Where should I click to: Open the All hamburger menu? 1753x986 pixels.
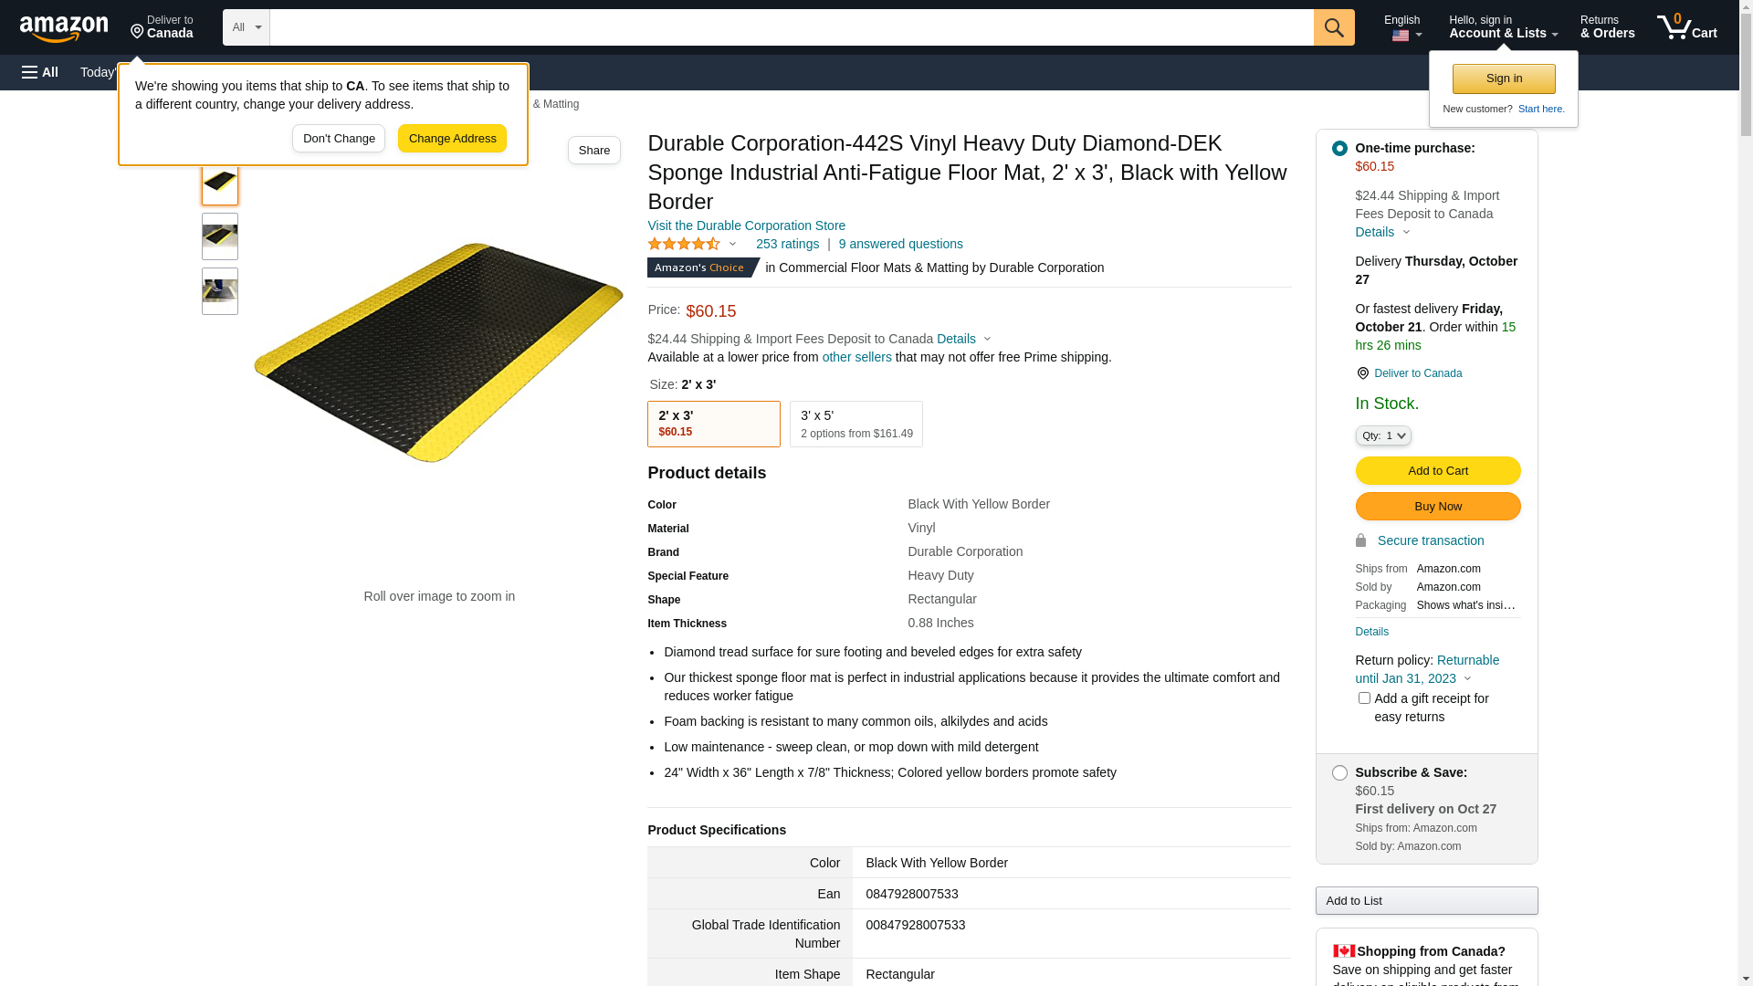(x=40, y=72)
